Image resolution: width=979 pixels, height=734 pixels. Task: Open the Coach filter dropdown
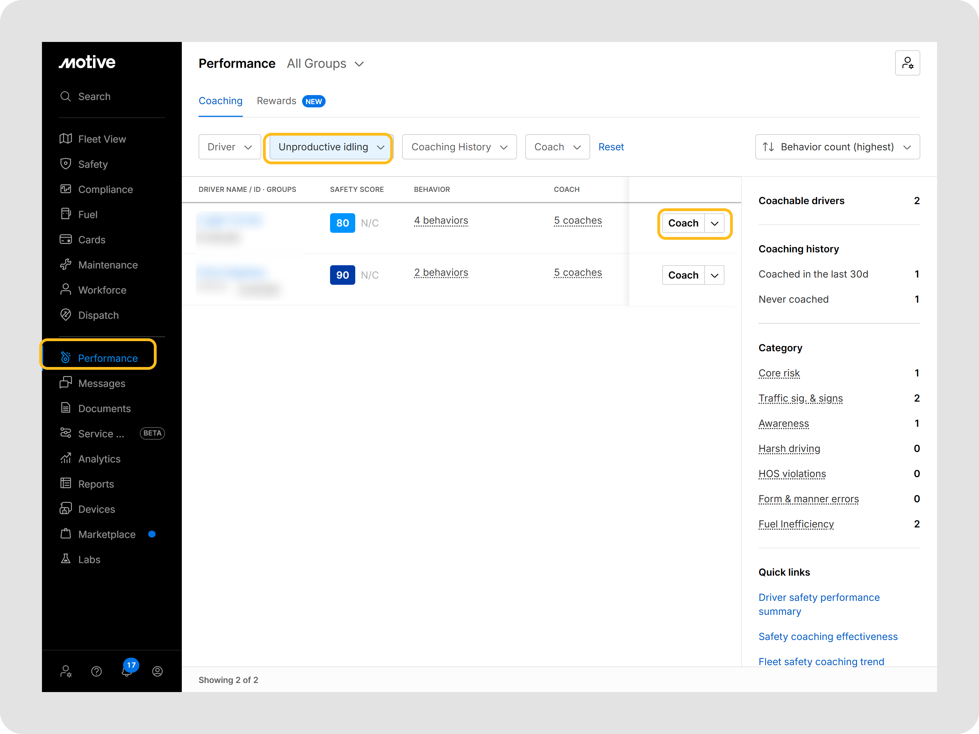pos(557,147)
